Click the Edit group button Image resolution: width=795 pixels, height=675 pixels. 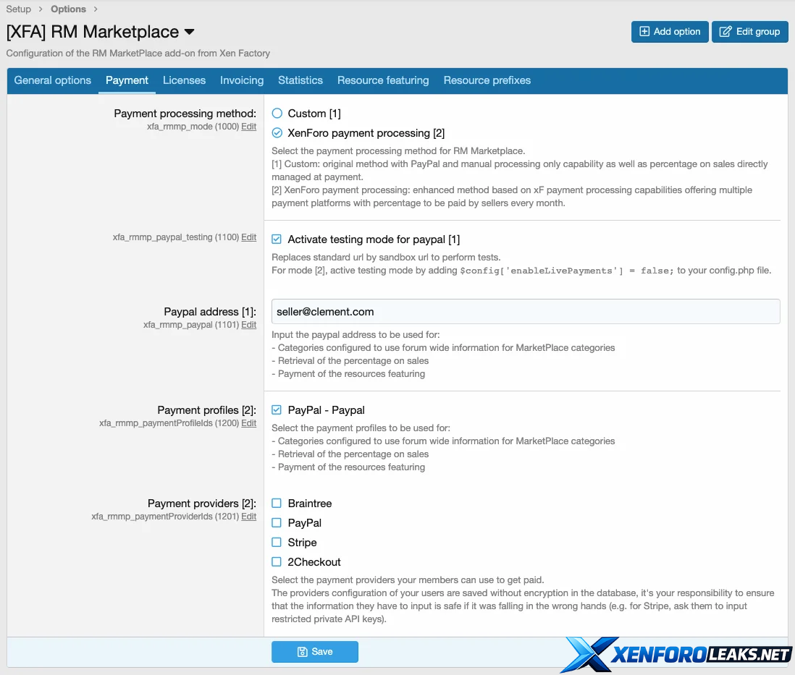(749, 32)
